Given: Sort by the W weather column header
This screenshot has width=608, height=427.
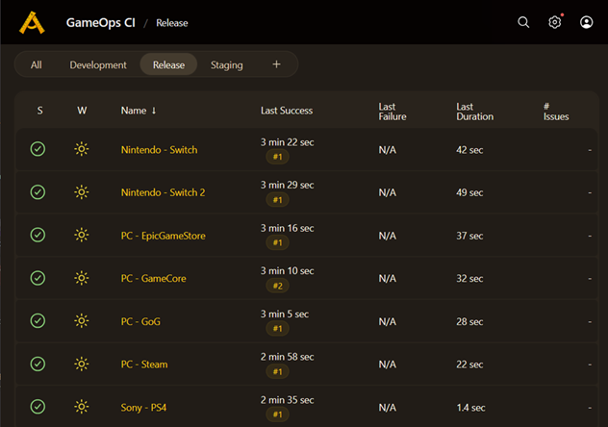Looking at the screenshot, I should pyautogui.click(x=82, y=111).
